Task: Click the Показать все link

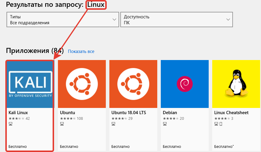Action: (x=81, y=51)
